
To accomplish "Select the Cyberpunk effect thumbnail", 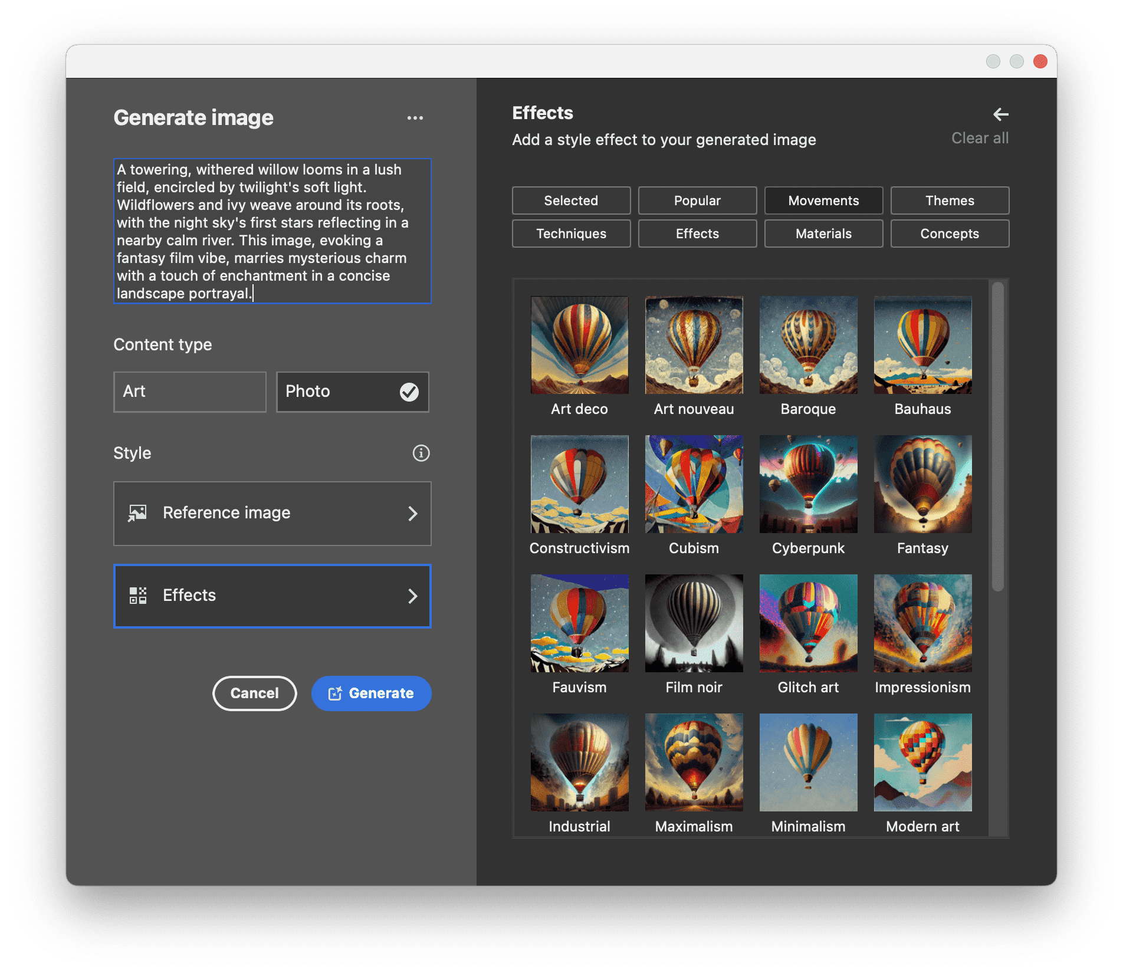I will pyautogui.click(x=808, y=484).
